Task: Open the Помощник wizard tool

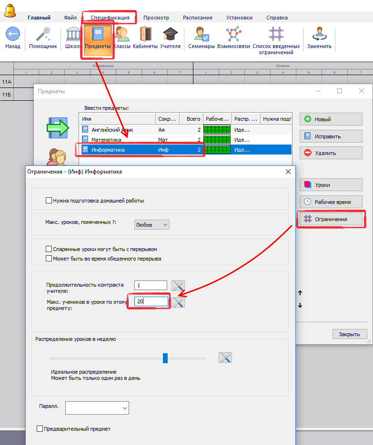Action: 43,35
